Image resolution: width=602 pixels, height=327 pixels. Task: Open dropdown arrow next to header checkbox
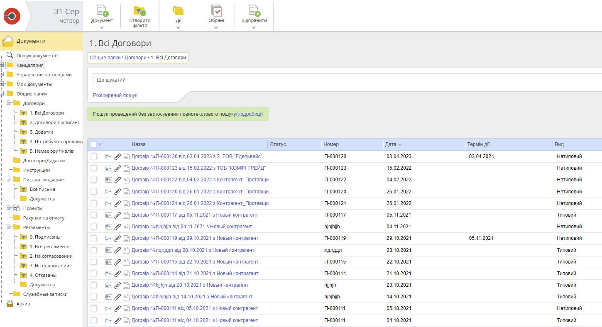click(x=100, y=144)
